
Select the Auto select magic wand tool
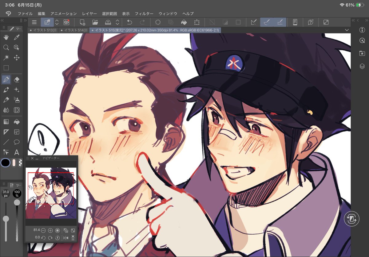[6, 58]
